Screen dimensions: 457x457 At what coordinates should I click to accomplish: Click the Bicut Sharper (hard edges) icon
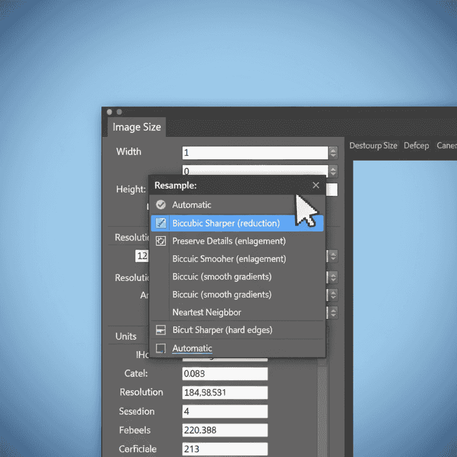tap(161, 330)
